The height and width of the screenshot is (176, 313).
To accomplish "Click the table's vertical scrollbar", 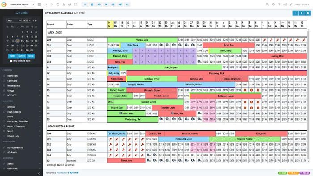I will point(309,95).
